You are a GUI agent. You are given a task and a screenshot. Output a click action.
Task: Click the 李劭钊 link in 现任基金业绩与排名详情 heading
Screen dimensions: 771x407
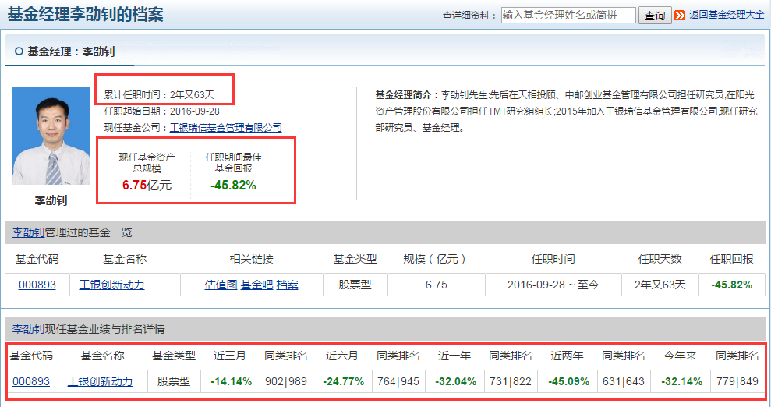[28, 329]
